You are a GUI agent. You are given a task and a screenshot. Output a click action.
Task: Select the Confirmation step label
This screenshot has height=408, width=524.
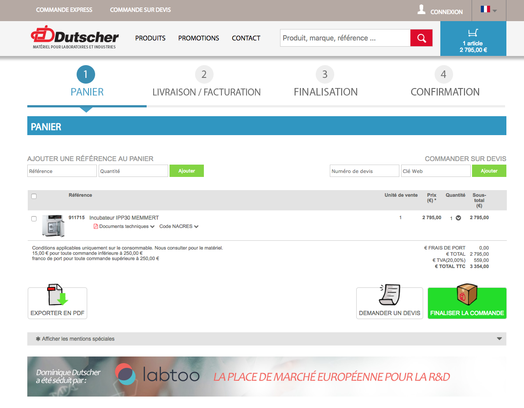point(445,92)
